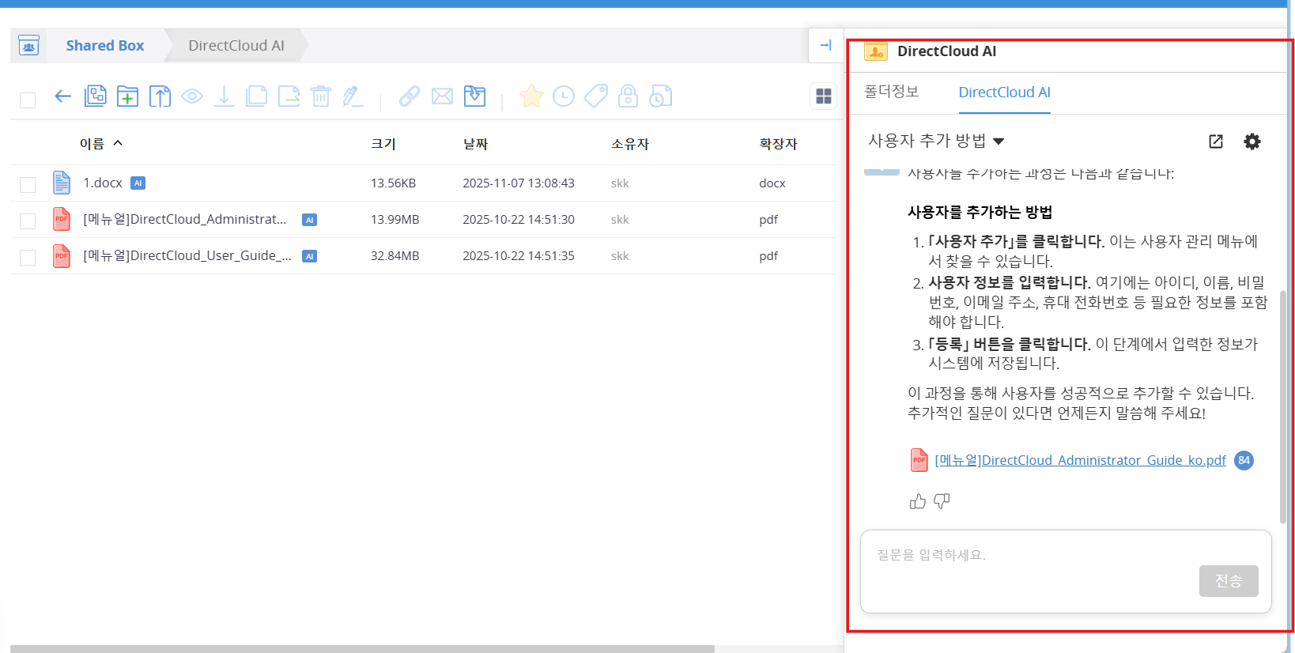The width and height of the screenshot is (1295, 653).
Task: Click the 전송 send button
Action: [x=1229, y=581]
